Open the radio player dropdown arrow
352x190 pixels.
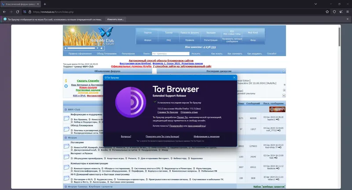(x=97, y=48)
